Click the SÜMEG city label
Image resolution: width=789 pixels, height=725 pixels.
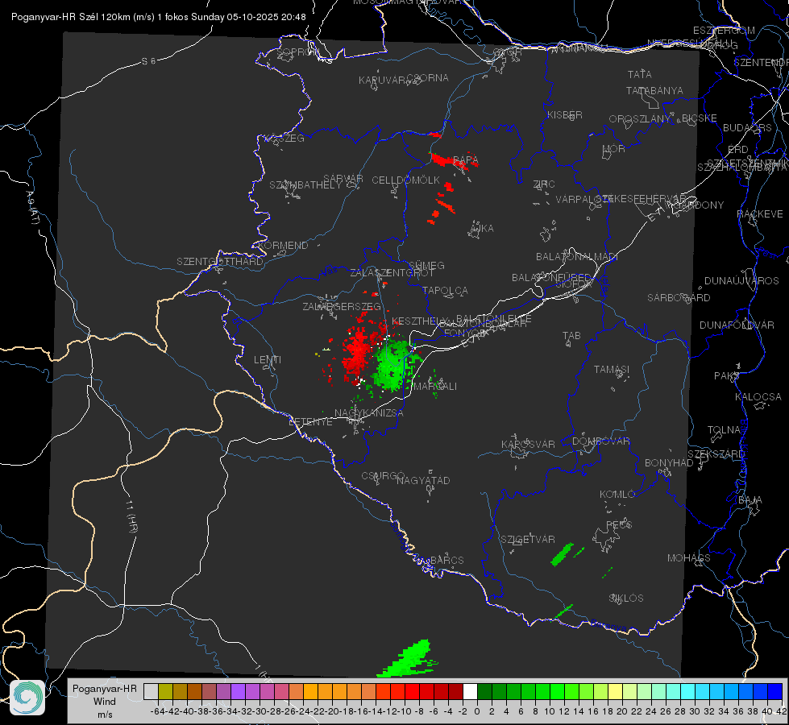click(x=426, y=265)
